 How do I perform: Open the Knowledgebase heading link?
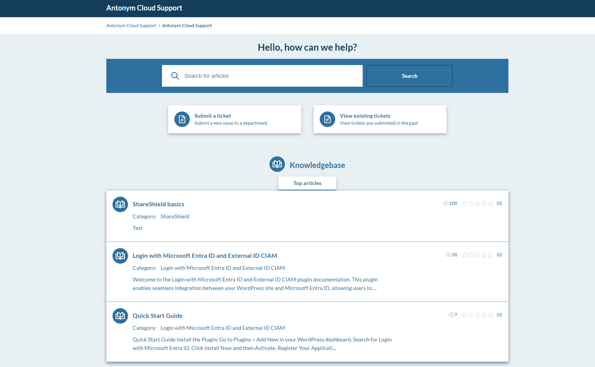coord(317,165)
